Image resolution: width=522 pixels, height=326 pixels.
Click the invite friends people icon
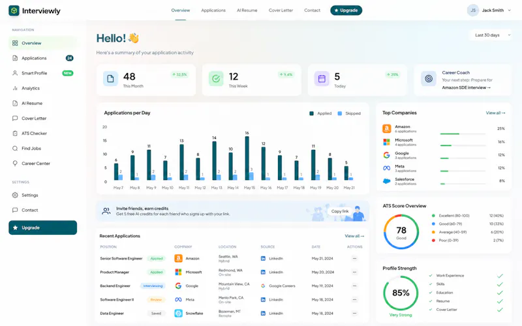106,211
